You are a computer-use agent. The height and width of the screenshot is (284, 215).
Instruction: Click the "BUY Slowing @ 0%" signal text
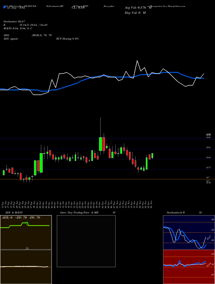(x=68, y=39)
